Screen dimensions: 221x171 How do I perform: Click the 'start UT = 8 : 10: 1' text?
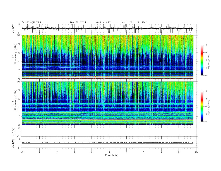click(135, 22)
